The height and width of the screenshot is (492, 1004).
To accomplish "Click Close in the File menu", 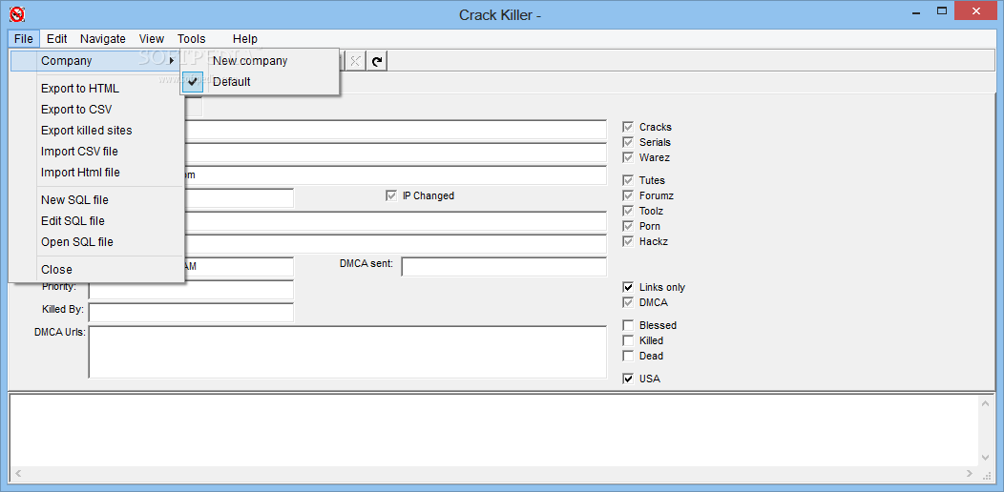I will [97, 269].
